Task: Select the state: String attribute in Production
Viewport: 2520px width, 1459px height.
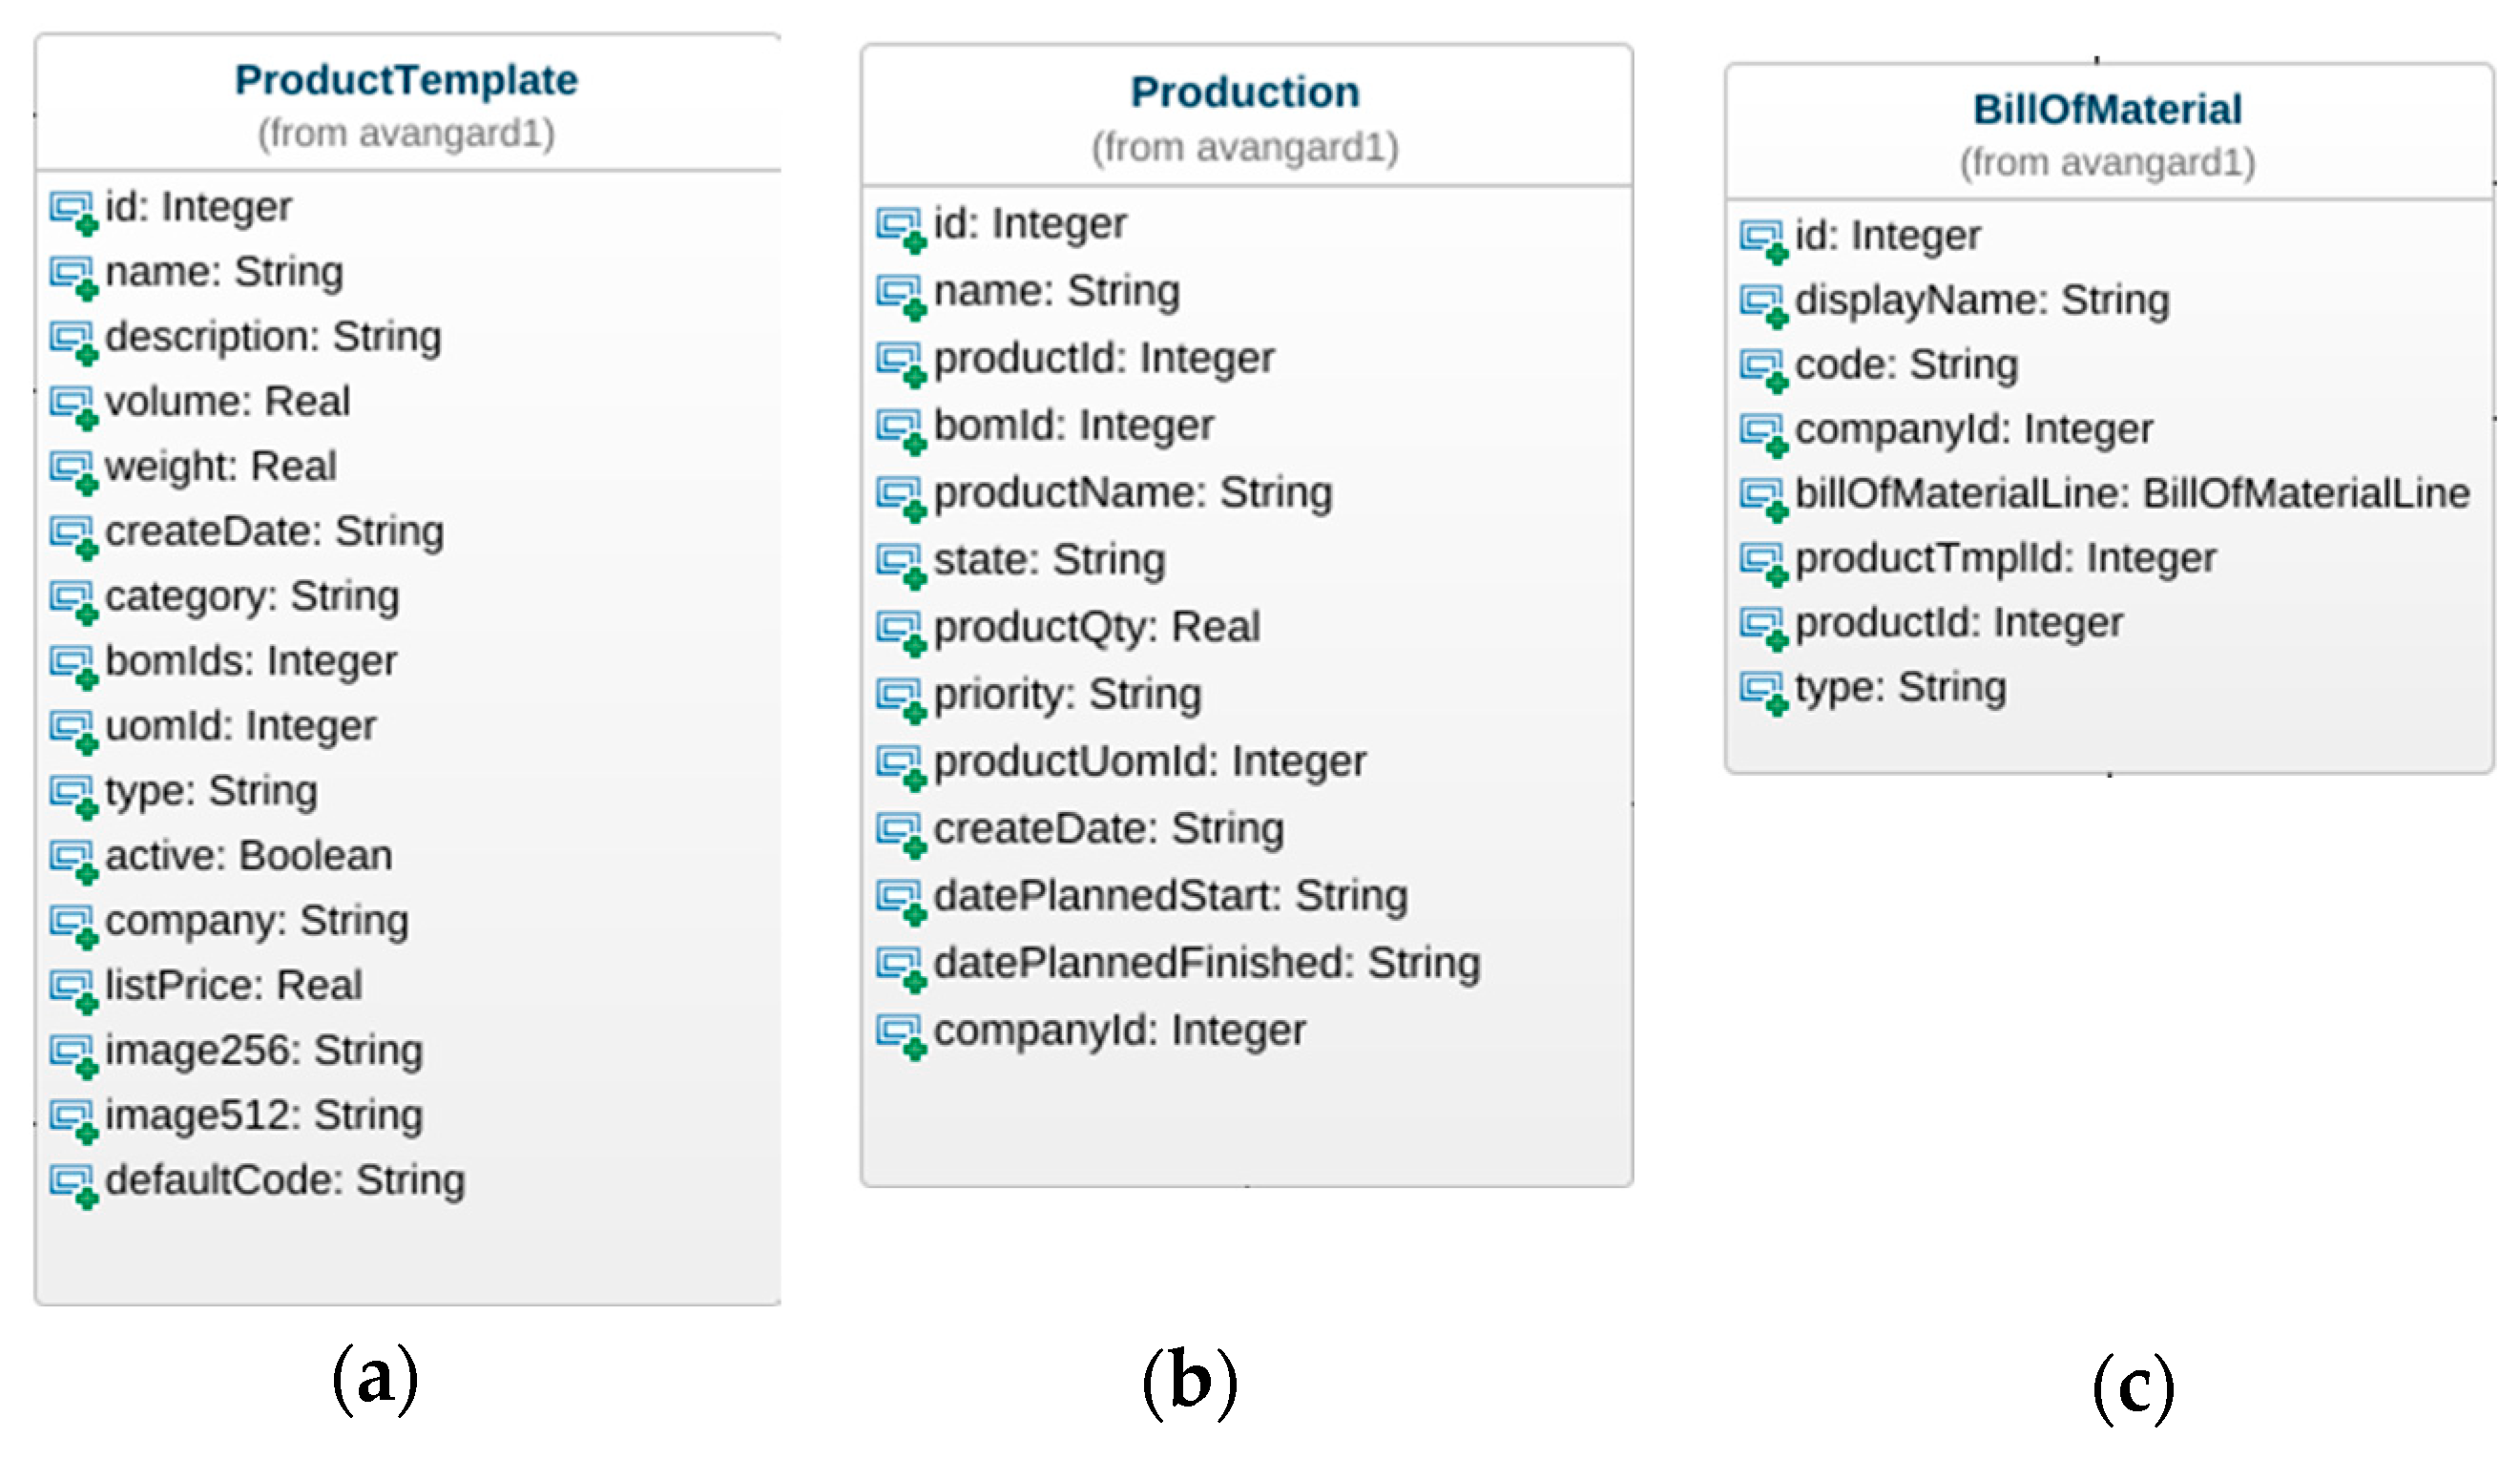Action: pyautogui.click(x=1049, y=560)
